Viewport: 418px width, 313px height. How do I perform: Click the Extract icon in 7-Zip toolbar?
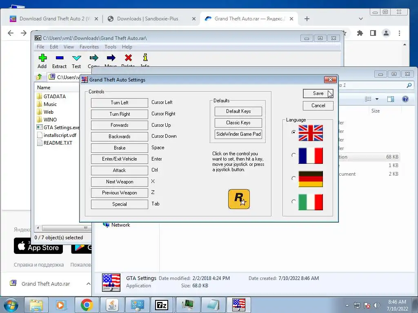[60, 58]
